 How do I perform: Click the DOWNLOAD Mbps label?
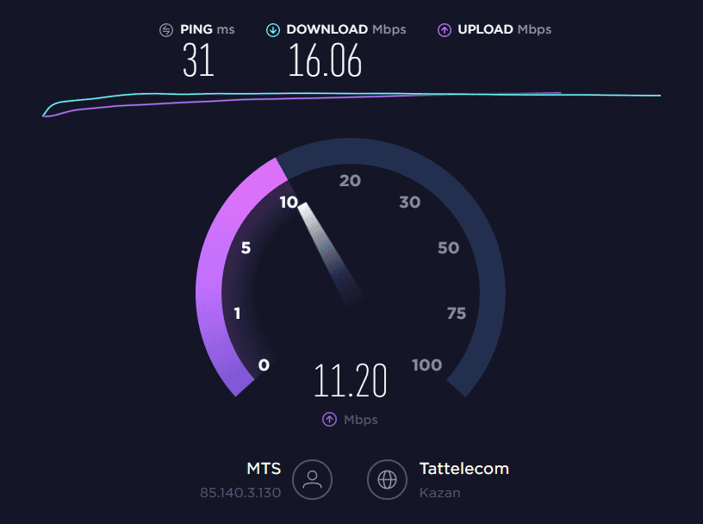click(346, 29)
